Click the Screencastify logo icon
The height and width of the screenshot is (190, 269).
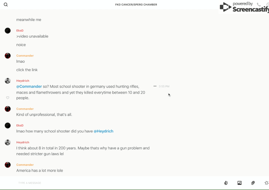225,7
